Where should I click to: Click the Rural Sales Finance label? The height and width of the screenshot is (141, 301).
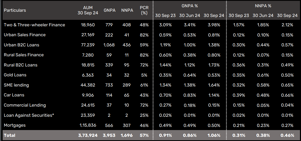24,55
